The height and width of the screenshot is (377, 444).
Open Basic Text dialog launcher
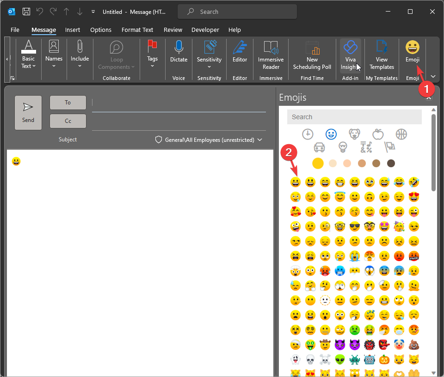[x=12, y=78]
